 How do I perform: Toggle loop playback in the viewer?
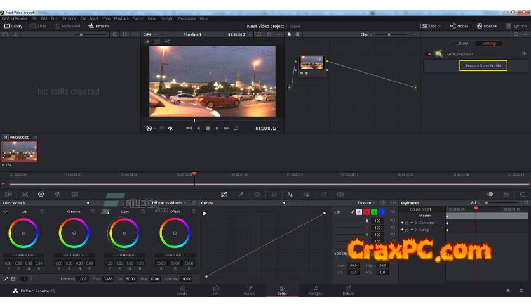(236, 128)
